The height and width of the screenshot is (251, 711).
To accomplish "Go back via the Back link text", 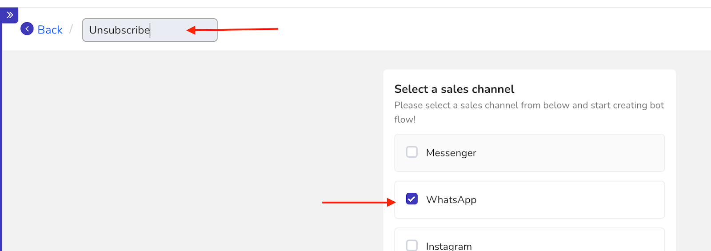I will [x=50, y=30].
